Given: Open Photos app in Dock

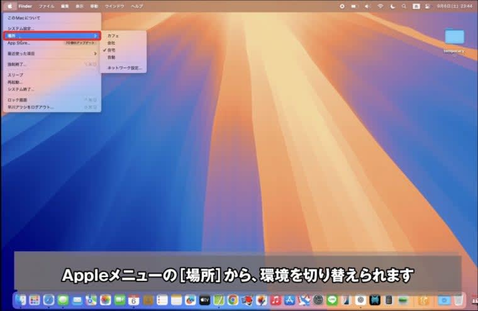Looking at the screenshot, I should [x=105, y=300].
